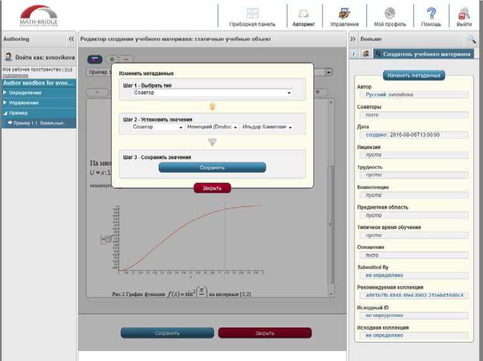Click the Компетенции field

tap(414, 195)
